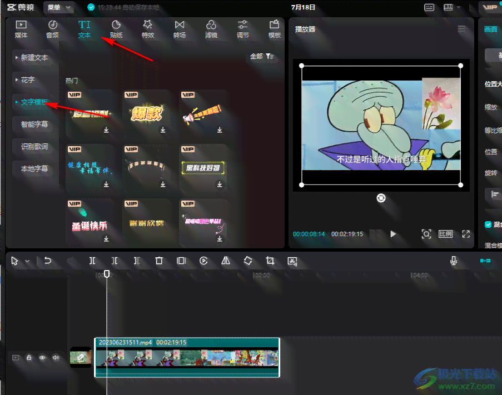
Task: Click the freeze frame toolbar icon
Action: click(x=181, y=261)
